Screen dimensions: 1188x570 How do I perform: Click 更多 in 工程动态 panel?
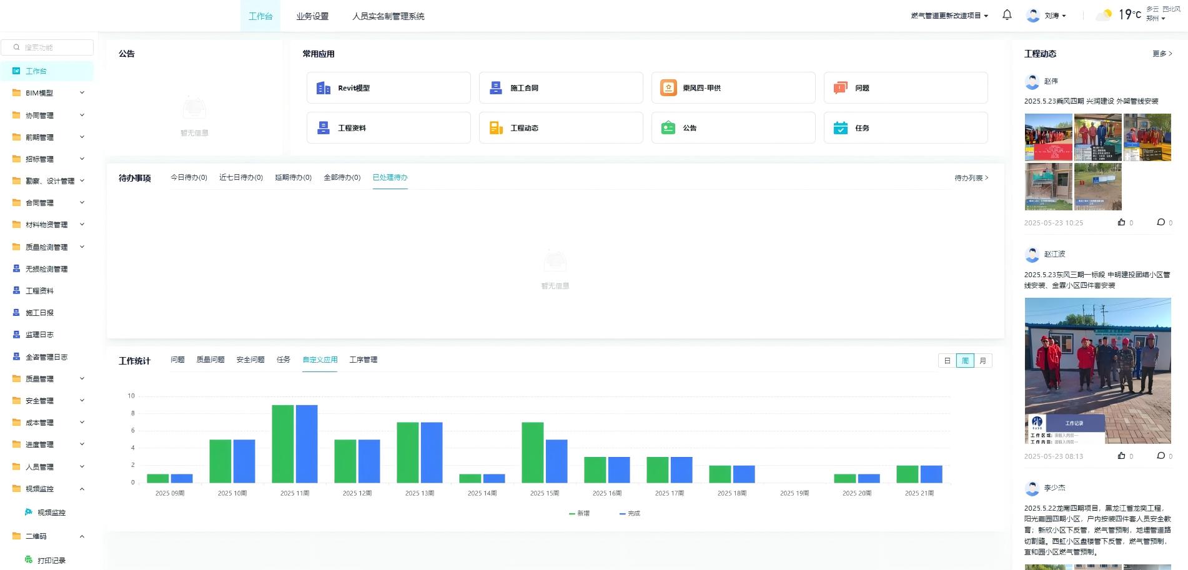(x=1162, y=54)
